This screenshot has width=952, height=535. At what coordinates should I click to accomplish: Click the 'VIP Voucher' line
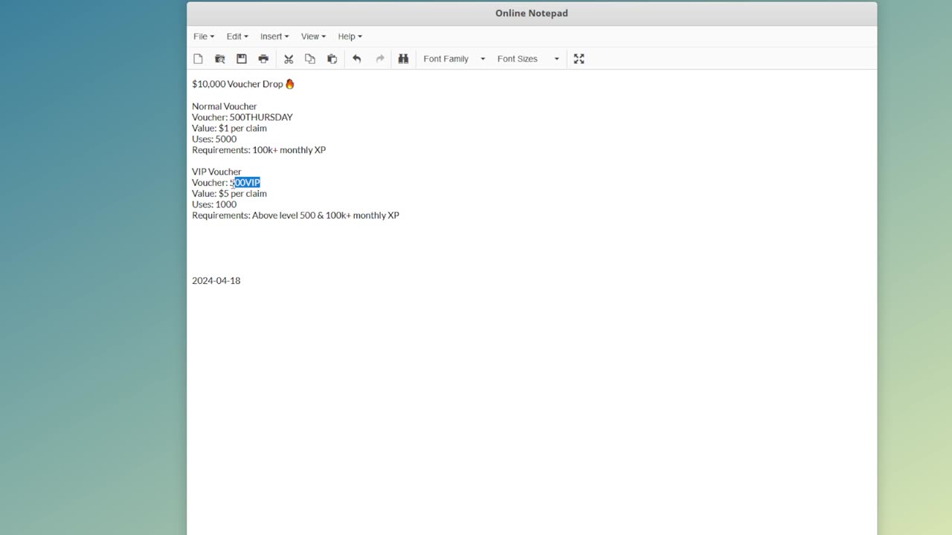click(x=216, y=172)
